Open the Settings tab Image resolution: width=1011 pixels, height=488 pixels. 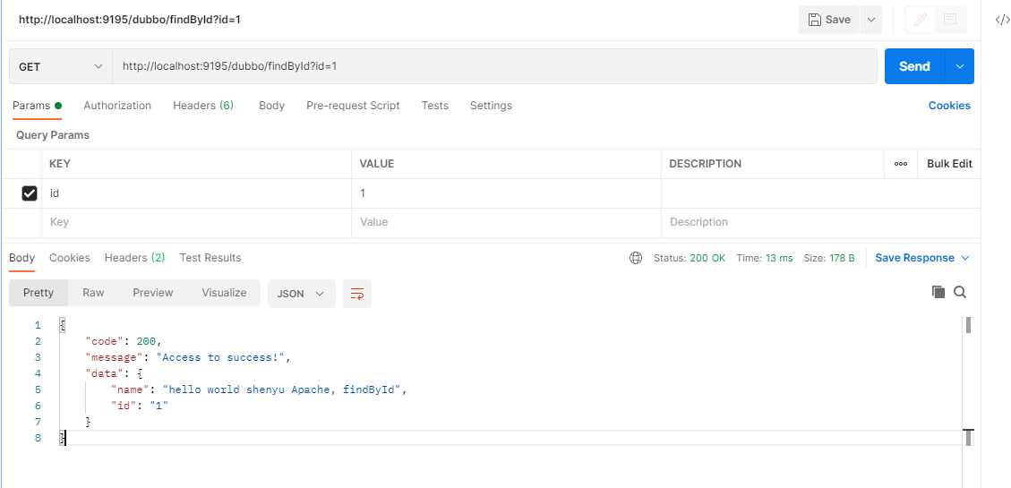(491, 106)
